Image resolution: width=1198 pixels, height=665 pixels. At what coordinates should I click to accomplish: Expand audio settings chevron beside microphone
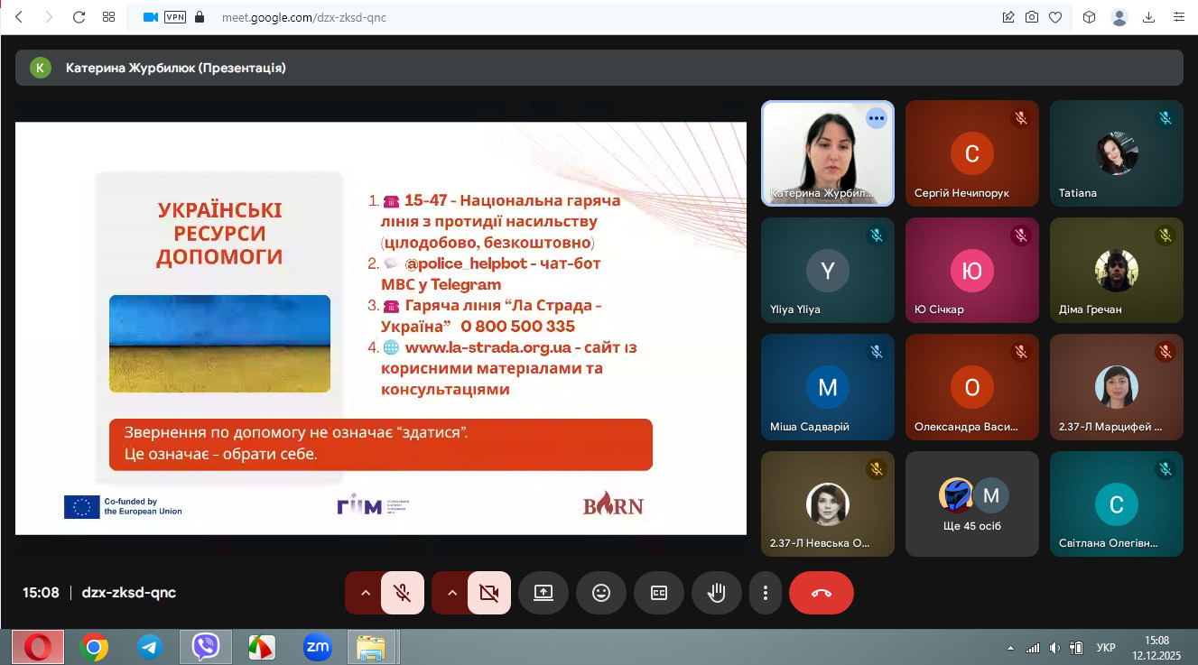coord(366,593)
